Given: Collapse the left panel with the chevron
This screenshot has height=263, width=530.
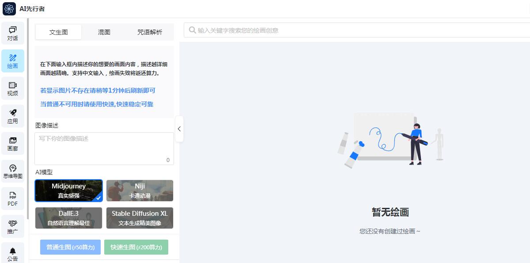Looking at the screenshot, I should coord(179,129).
